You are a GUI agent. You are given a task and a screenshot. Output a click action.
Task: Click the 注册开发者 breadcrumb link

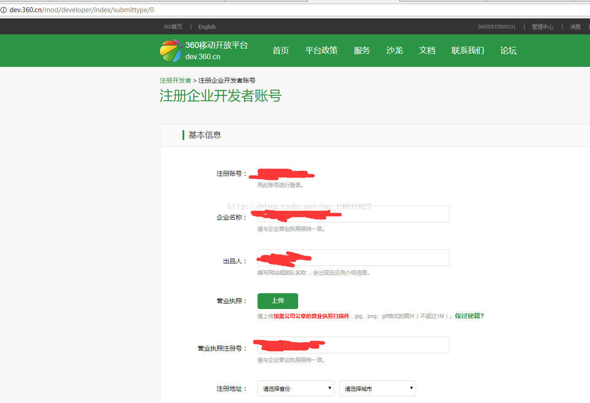pyautogui.click(x=175, y=80)
